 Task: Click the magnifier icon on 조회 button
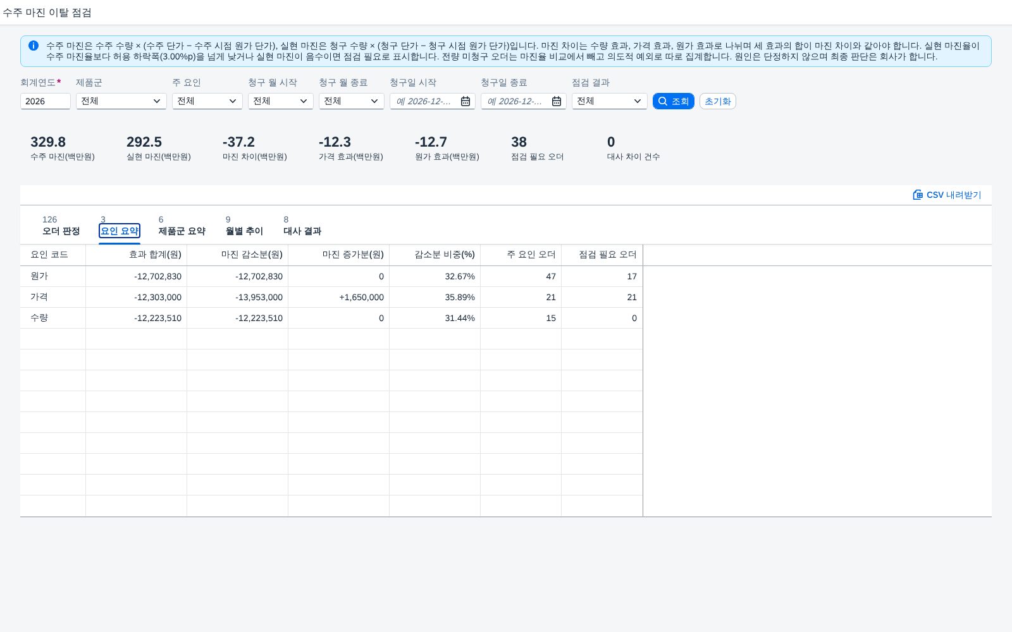663,101
